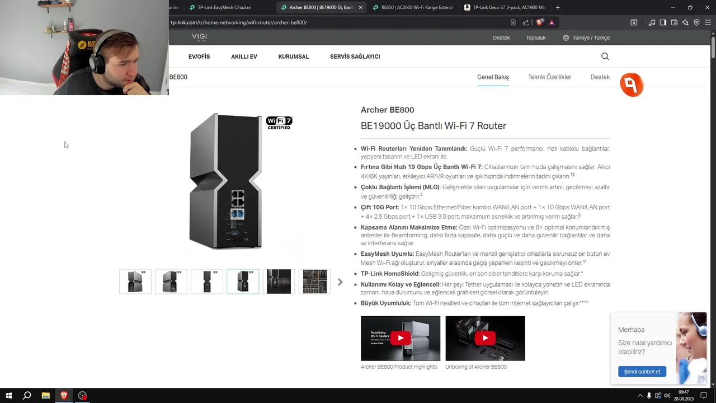Screen dimensions: 716x403
Task: Click the Wi-Fi 7 Certified badge
Action: [279, 123]
